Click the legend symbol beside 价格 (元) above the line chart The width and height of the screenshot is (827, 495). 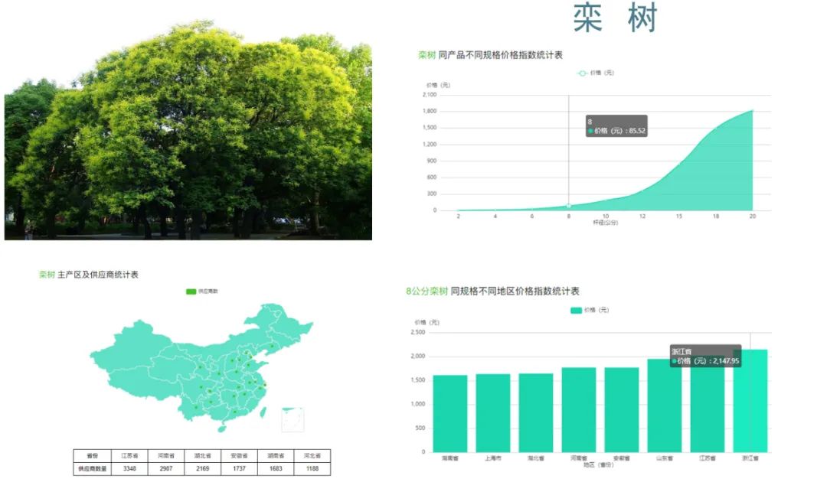pyautogui.click(x=583, y=73)
